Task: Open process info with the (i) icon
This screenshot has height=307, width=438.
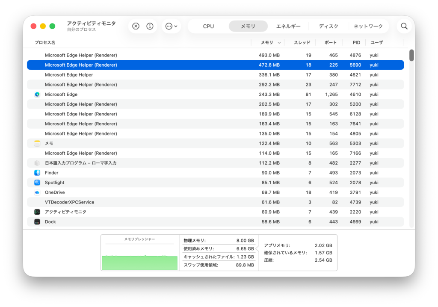Action: click(x=150, y=26)
